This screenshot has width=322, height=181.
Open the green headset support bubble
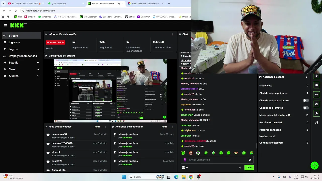pos(314,165)
